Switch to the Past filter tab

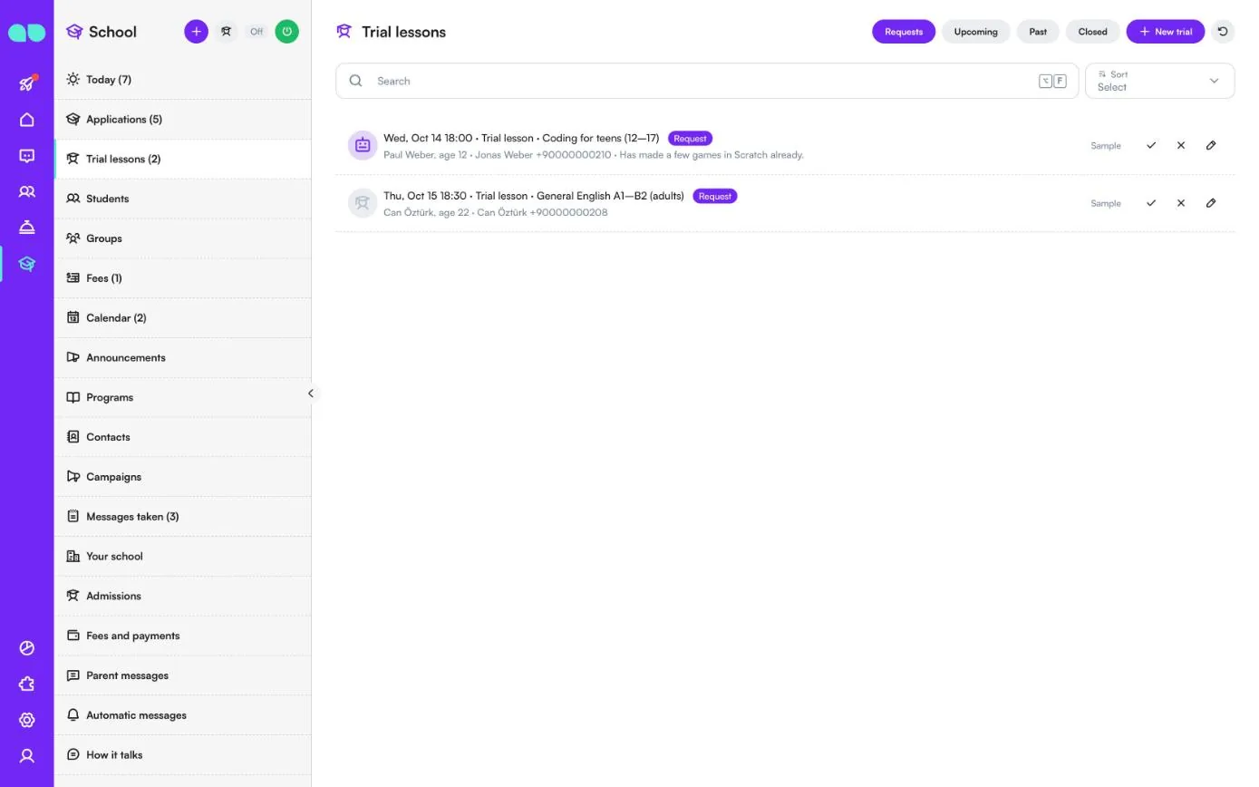pyautogui.click(x=1038, y=32)
